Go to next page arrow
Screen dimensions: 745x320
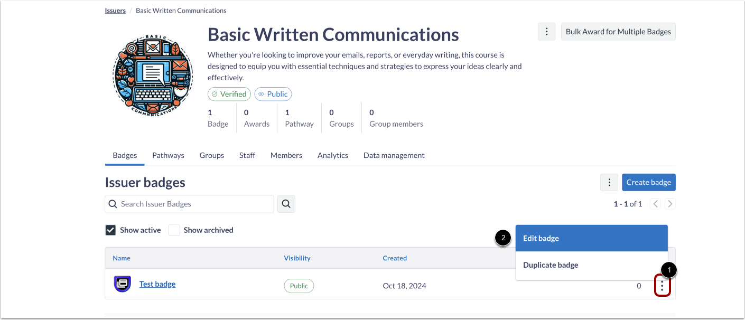[670, 204]
